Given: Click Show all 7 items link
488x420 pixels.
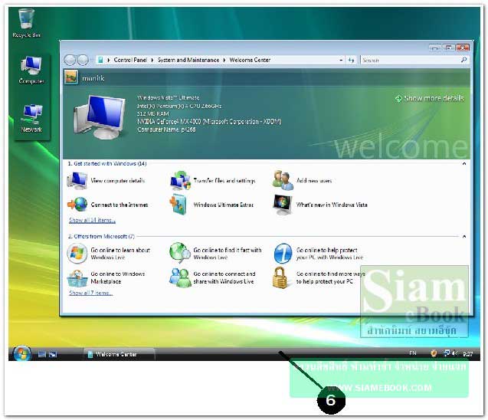Looking at the screenshot, I should 91,293.
